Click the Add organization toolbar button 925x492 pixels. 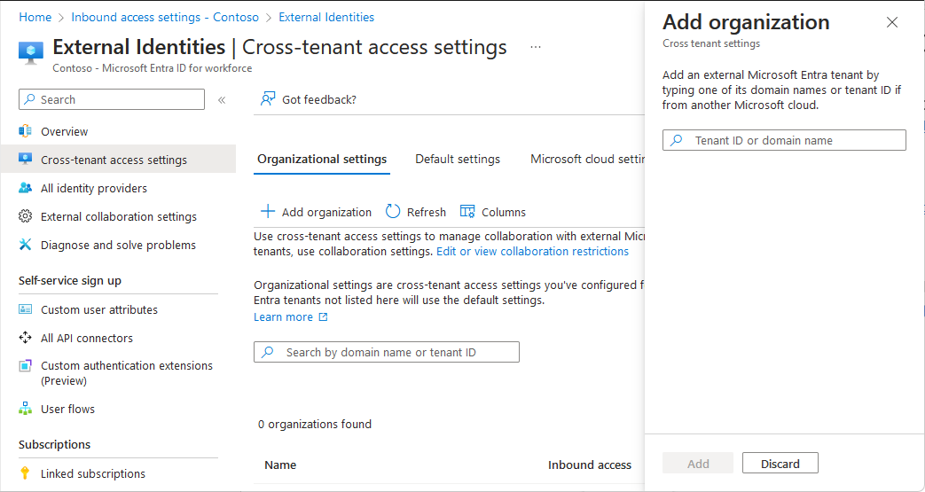click(x=316, y=213)
